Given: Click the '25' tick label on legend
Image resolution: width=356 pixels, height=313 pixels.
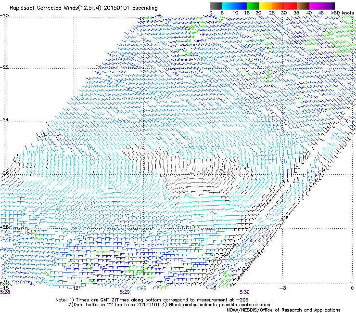Looking at the screenshot, I should (272, 13).
